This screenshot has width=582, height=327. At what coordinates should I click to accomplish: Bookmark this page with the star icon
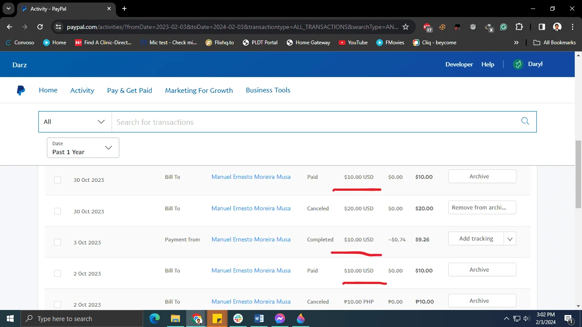(x=406, y=27)
